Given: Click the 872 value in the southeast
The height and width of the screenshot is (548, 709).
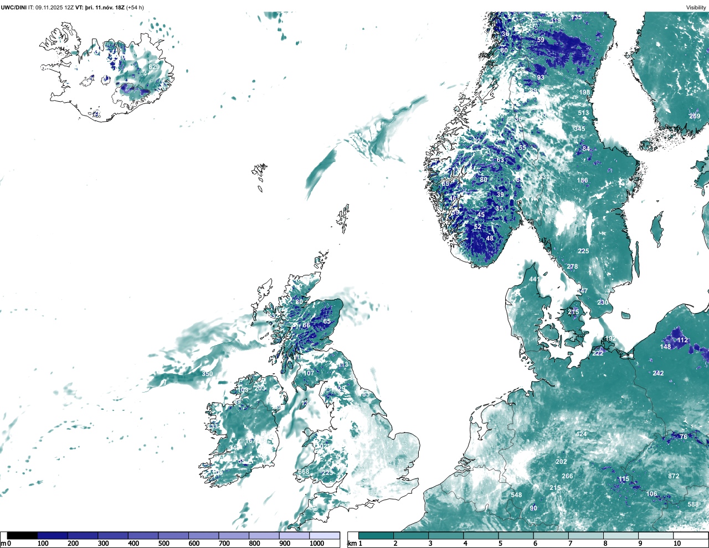Looking at the screenshot, I should [x=674, y=476].
